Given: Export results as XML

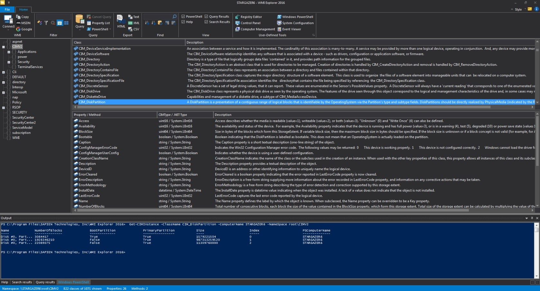Looking at the screenshot, I should click(134, 23).
